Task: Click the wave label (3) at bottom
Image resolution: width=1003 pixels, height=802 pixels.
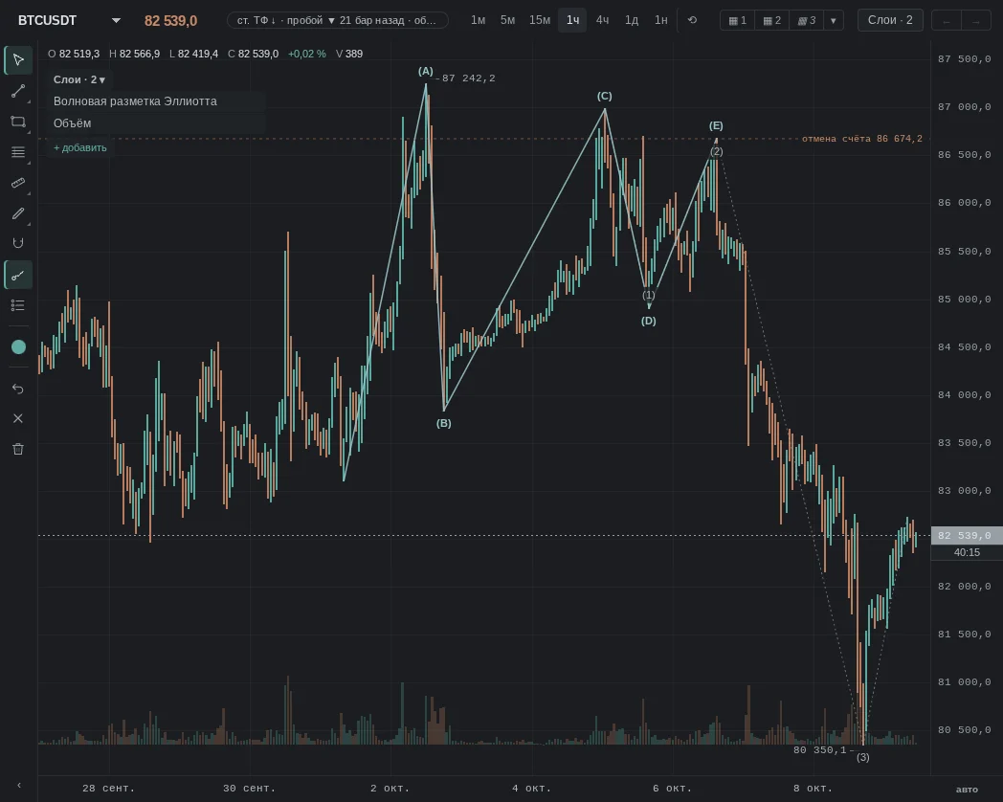Action: point(863,757)
